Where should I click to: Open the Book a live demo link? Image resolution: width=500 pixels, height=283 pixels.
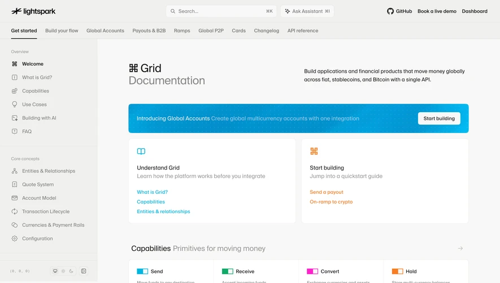click(x=437, y=11)
